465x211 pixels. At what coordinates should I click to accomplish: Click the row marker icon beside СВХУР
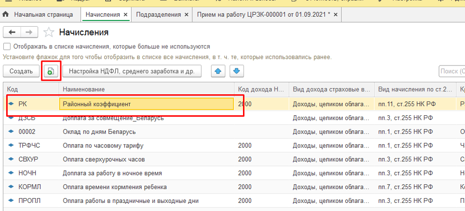11,159
